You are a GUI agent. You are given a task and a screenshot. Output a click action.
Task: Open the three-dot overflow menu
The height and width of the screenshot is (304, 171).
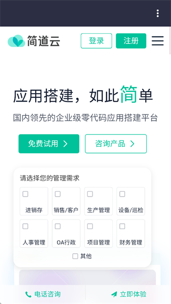click(158, 13)
